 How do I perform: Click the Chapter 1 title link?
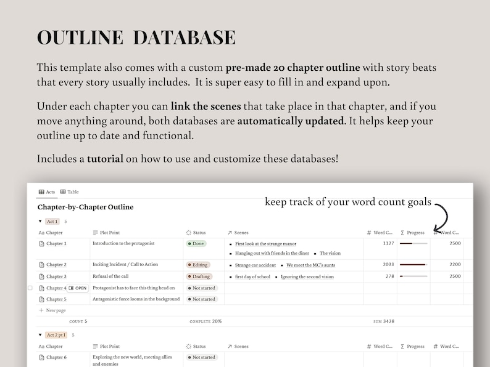point(56,243)
